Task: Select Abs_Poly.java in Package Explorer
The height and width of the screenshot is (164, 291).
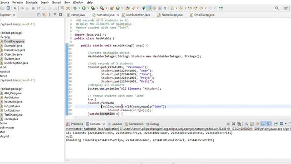Action: [13, 93]
